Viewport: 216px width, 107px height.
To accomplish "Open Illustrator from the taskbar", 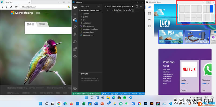I will 152,104.
